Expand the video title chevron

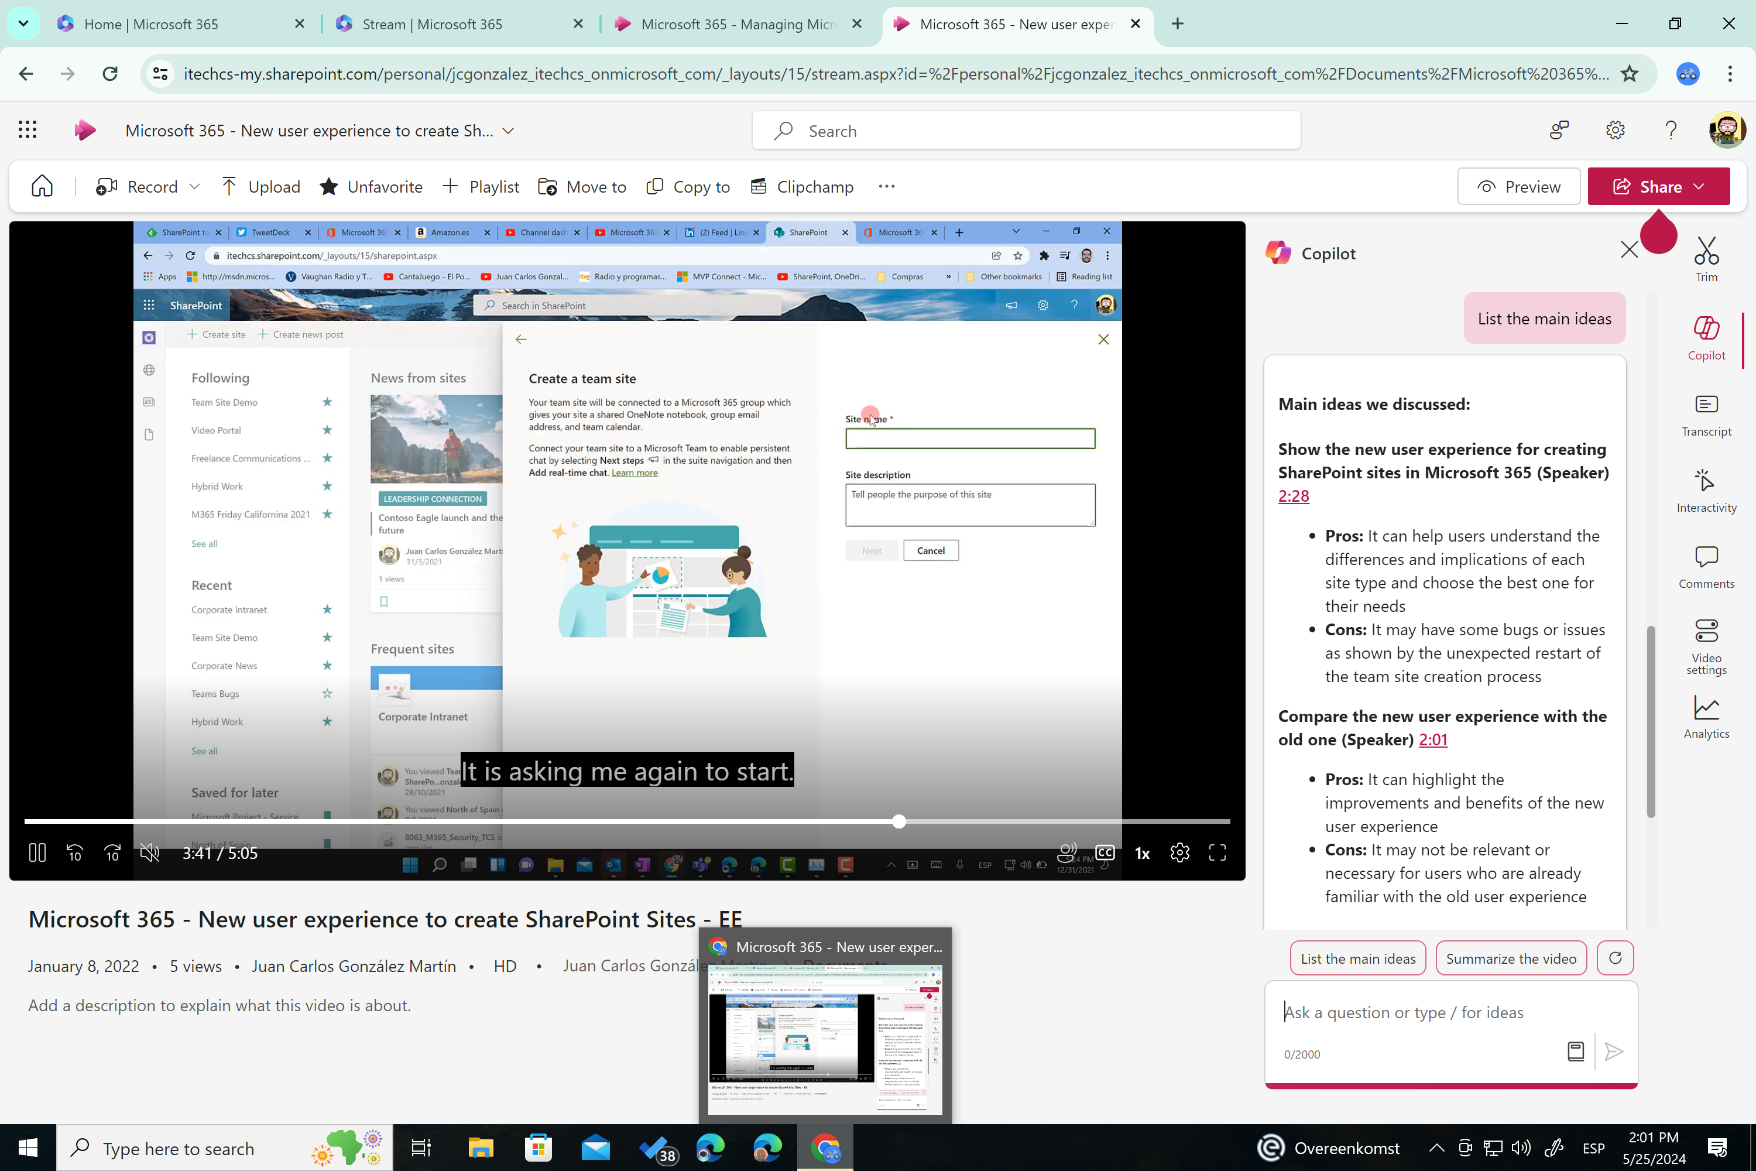509,130
